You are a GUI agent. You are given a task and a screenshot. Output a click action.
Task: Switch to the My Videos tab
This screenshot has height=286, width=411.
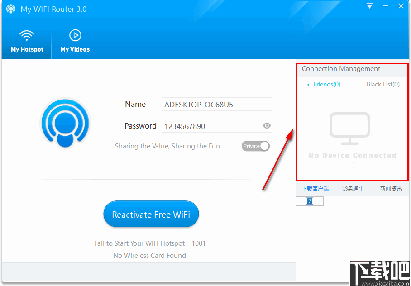pos(75,42)
